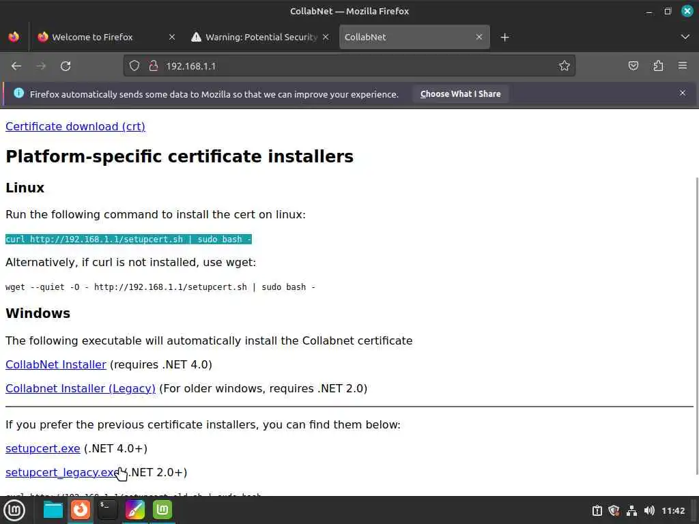
Task: Click the insecure connection padlock icon
Action: tap(154, 66)
